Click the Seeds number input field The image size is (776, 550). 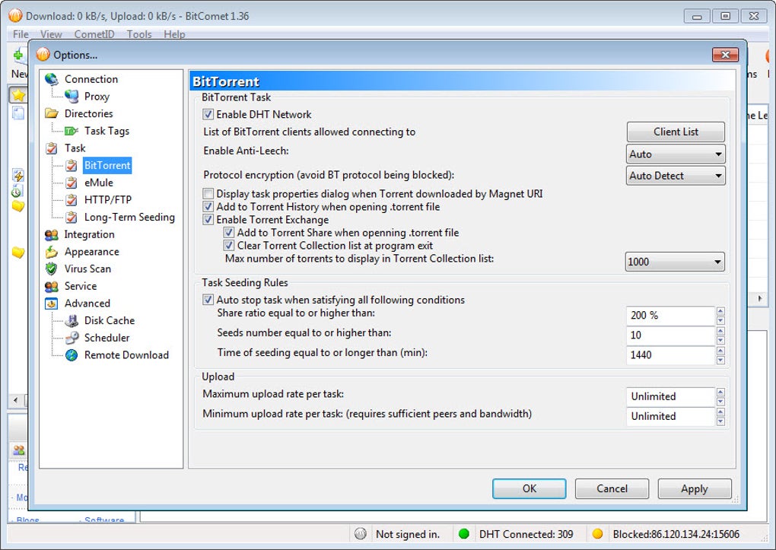pos(669,335)
